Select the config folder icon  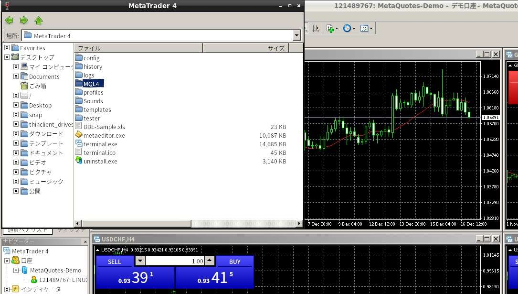79,57
